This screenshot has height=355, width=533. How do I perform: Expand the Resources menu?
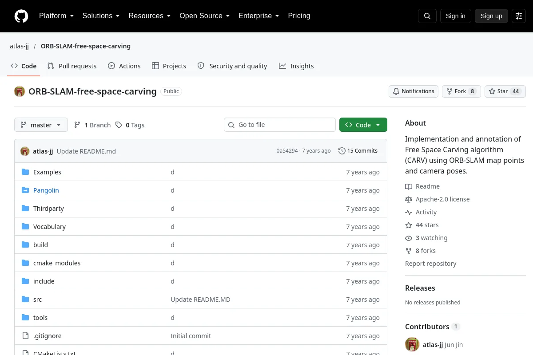point(150,16)
